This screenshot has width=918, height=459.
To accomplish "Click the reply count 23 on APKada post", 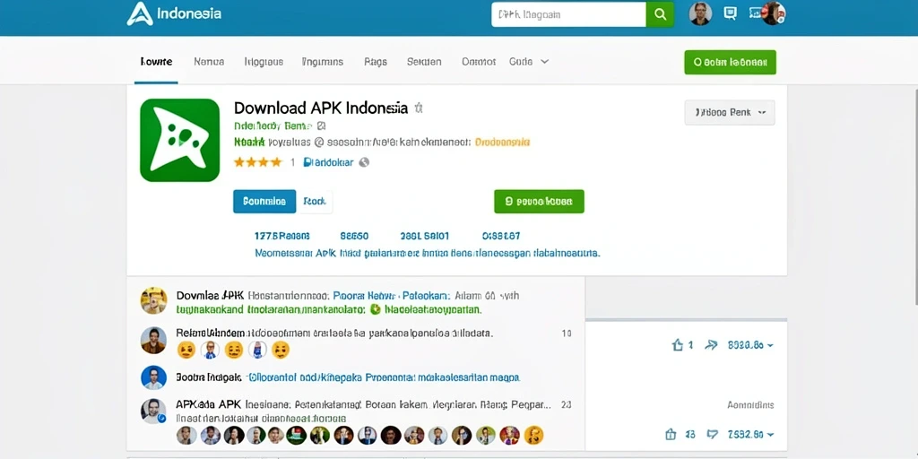I will [567, 404].
